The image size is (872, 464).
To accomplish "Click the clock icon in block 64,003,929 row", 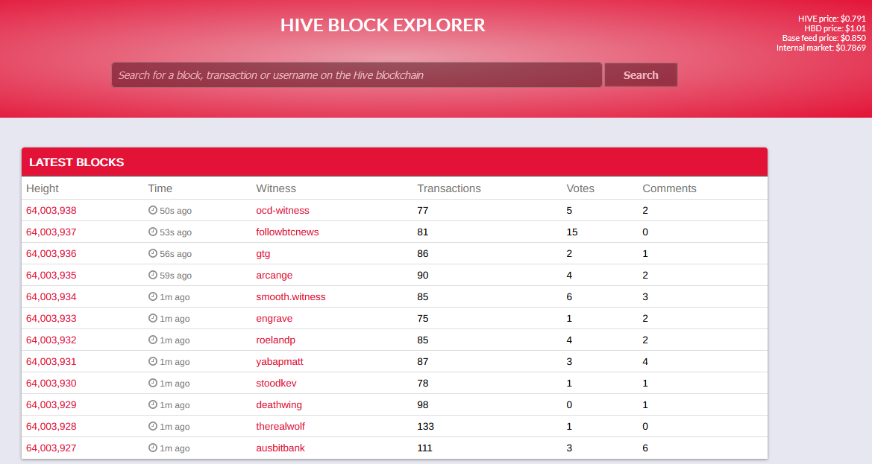I will pos(153,405).
